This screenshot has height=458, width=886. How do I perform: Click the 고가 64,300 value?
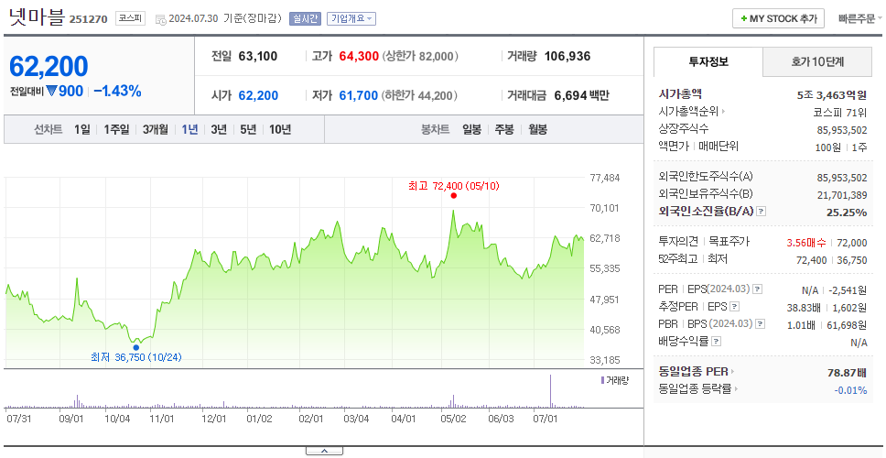[x=359, y=57]
